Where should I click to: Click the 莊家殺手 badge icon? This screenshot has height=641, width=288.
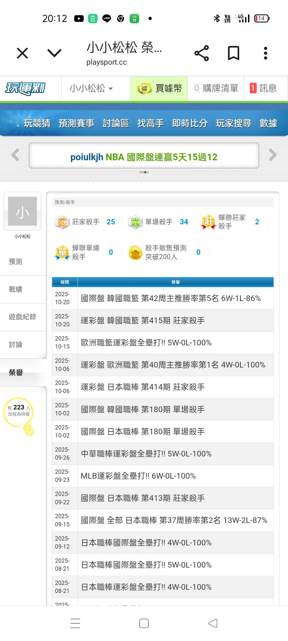62,222
